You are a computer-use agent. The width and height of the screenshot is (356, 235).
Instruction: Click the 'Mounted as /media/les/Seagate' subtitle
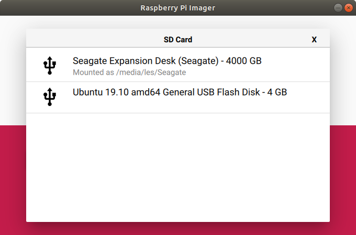tap(129, 73)
